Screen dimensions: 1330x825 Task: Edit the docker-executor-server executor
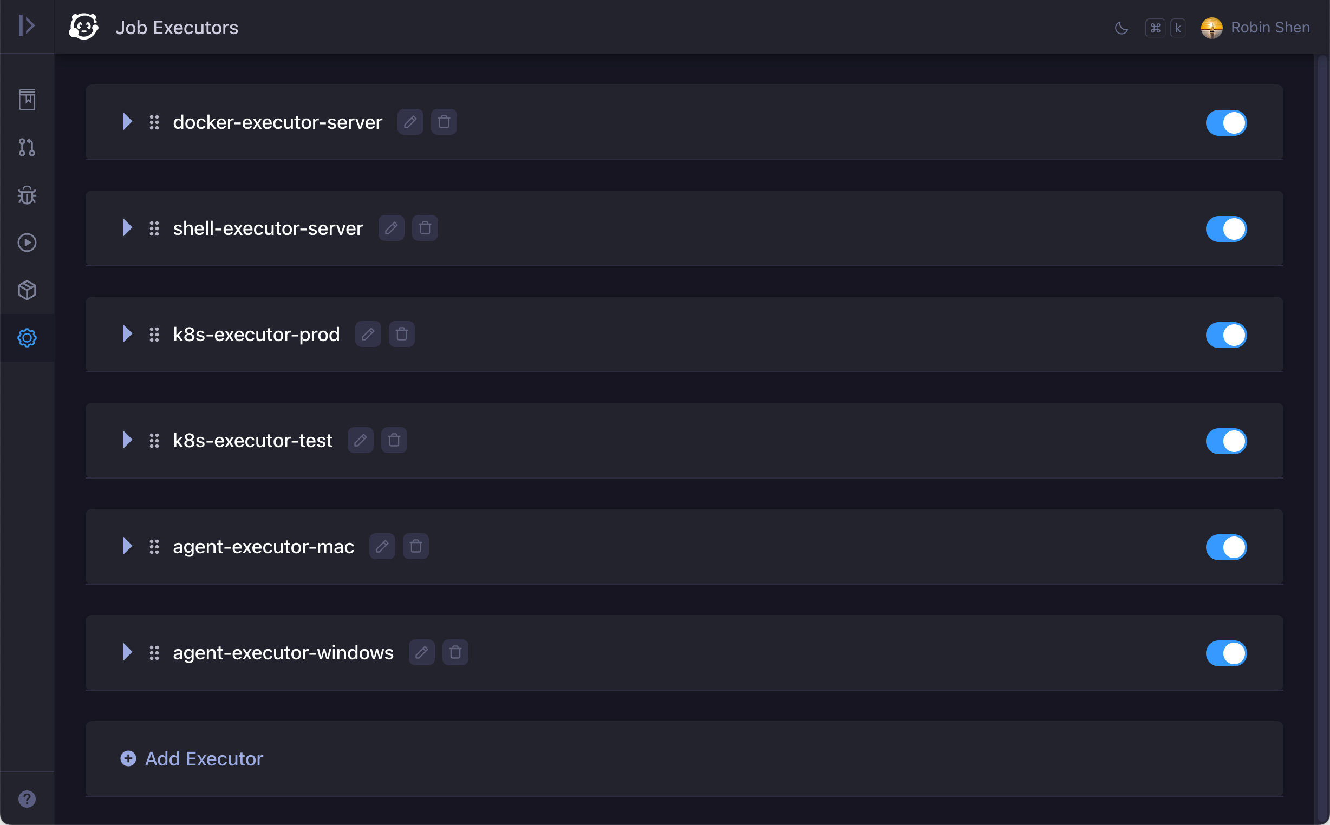410,122
